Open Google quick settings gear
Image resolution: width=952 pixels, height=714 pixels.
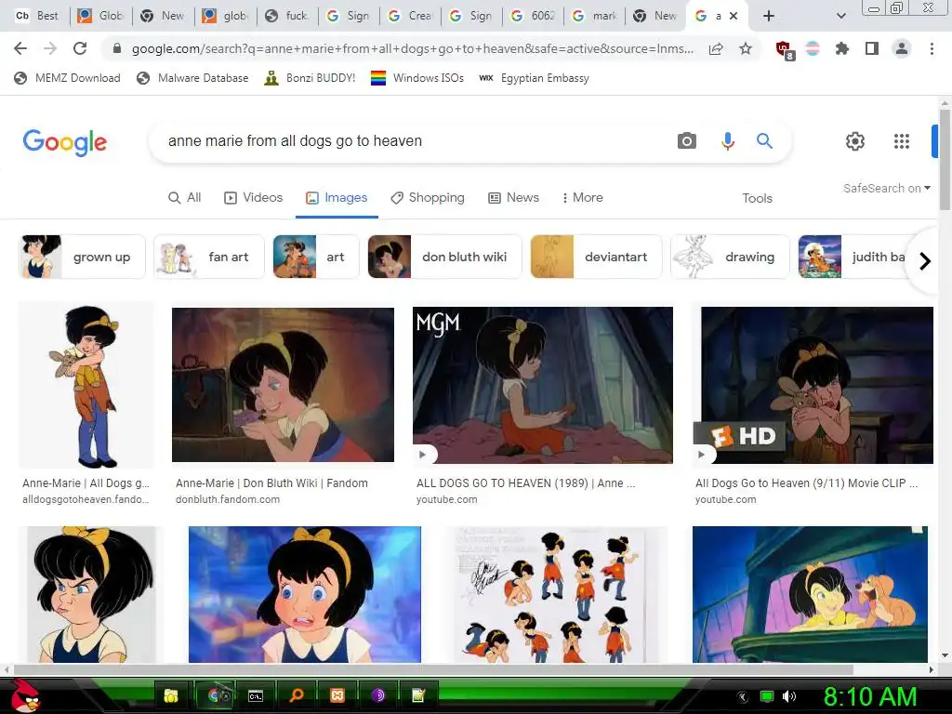[x=855, y=141]
